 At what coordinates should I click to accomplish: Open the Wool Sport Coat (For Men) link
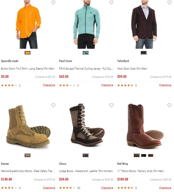[x=132, y=68]
